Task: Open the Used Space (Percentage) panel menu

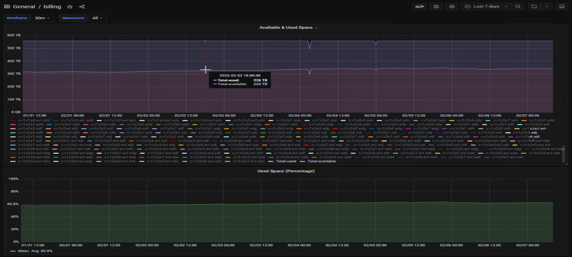Action: click(286, 171)
